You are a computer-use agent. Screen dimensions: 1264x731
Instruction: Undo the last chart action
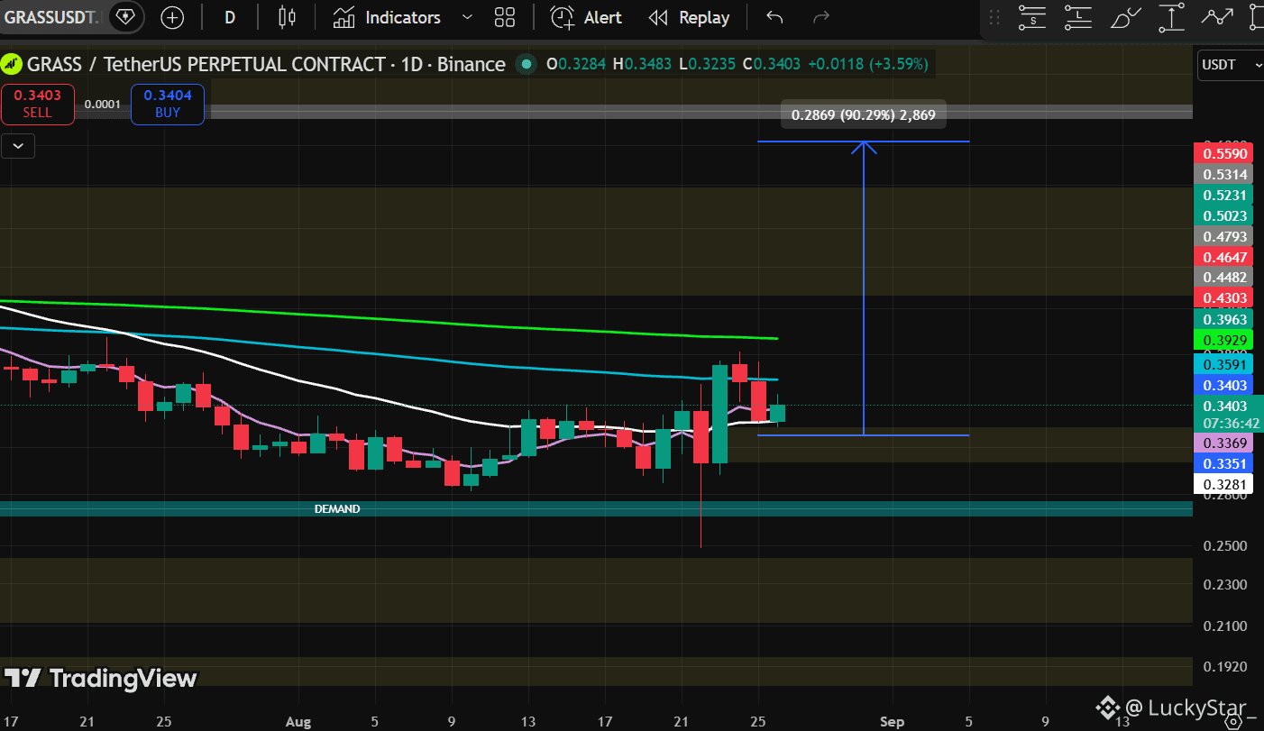(x=774, y=17)
